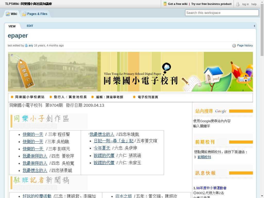Open the 我最懷念的人 article by 四忠張景誠
This screenshot has width=264, height=198.
click(35, 170)
